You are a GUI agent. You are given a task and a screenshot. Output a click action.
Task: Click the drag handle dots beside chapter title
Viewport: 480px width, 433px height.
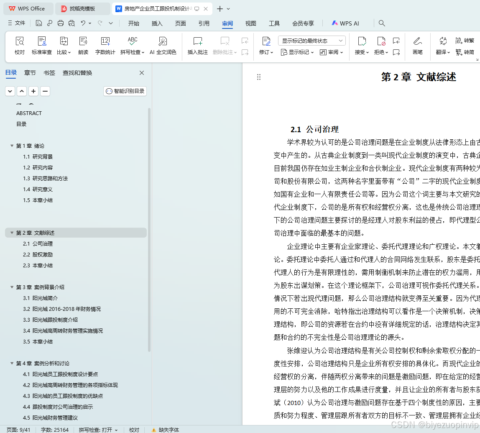259,77
